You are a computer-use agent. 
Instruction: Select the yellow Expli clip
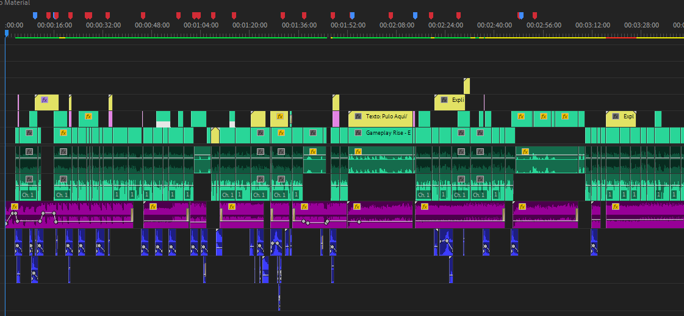pos(449,102)
